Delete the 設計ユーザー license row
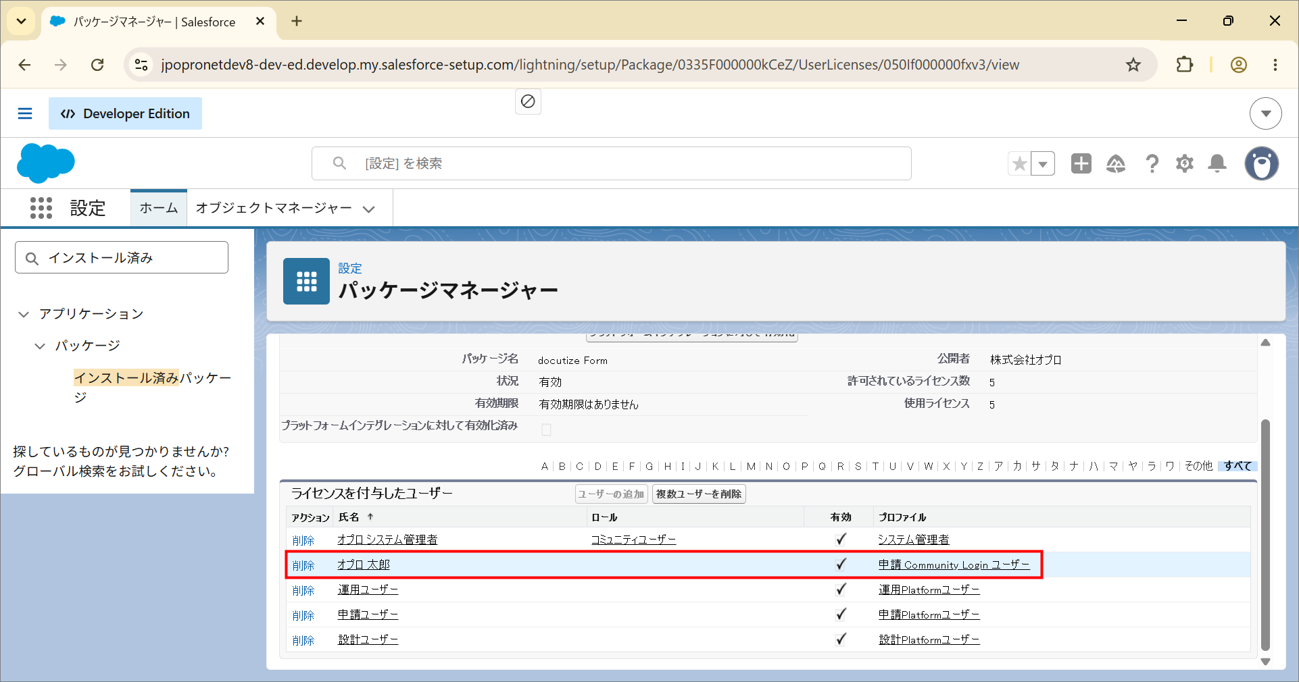The height and width of the screenshot is (682, 1299). tap(303, 640)
